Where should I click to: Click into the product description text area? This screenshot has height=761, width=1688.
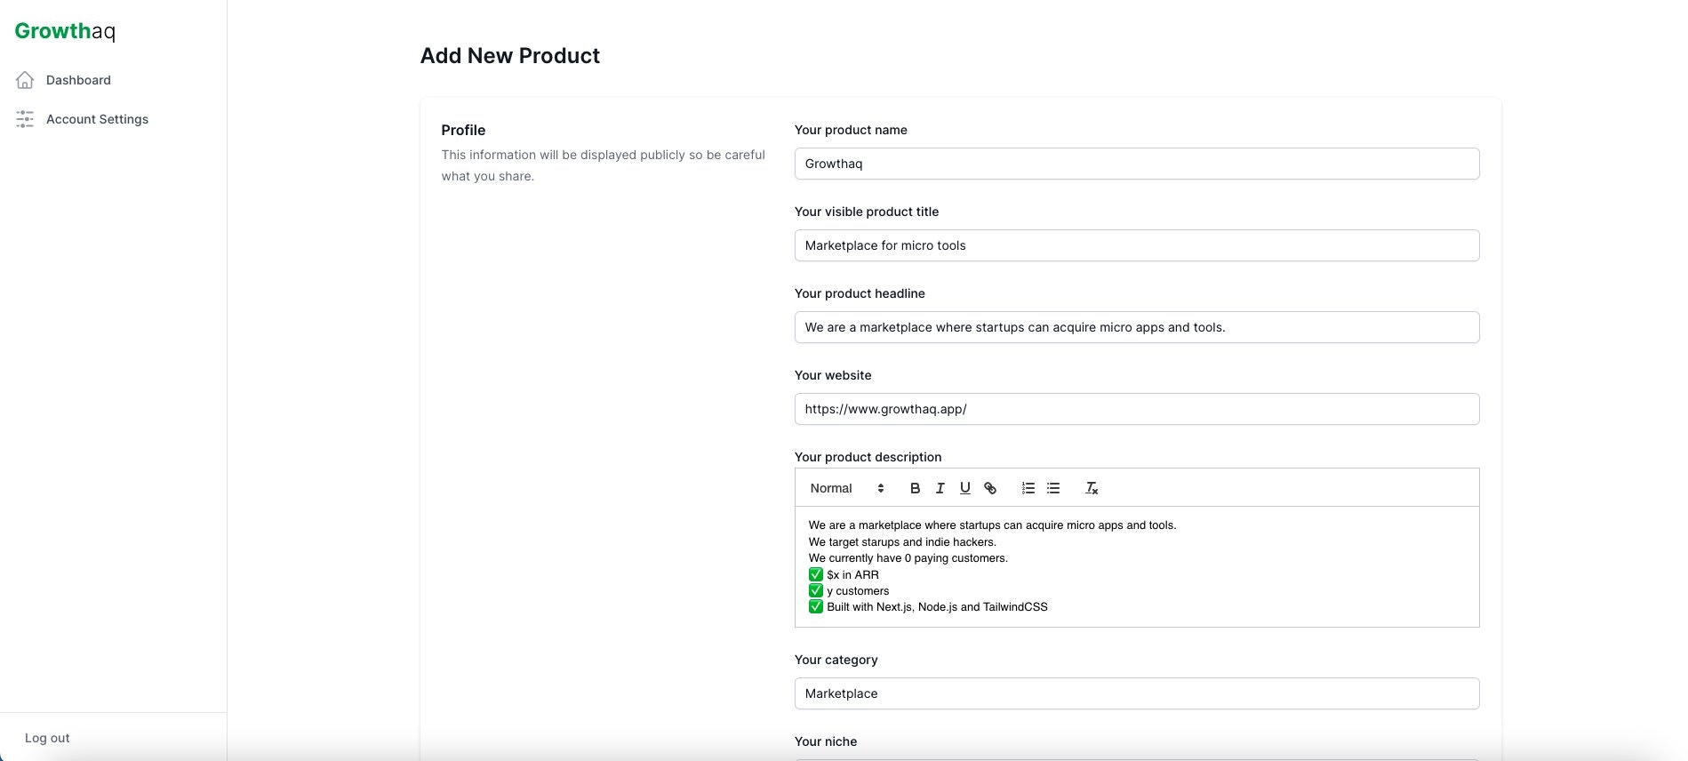coord(1137,566)
